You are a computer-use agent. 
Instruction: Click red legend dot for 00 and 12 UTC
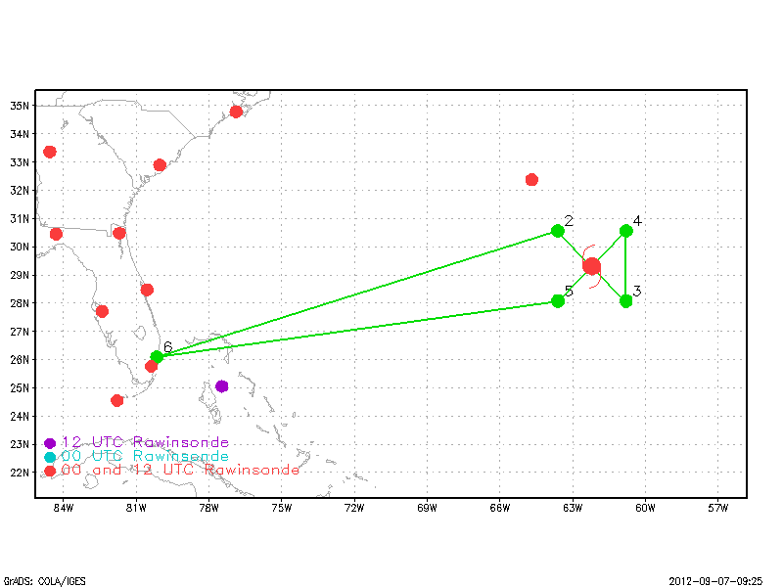pos(50,471)
